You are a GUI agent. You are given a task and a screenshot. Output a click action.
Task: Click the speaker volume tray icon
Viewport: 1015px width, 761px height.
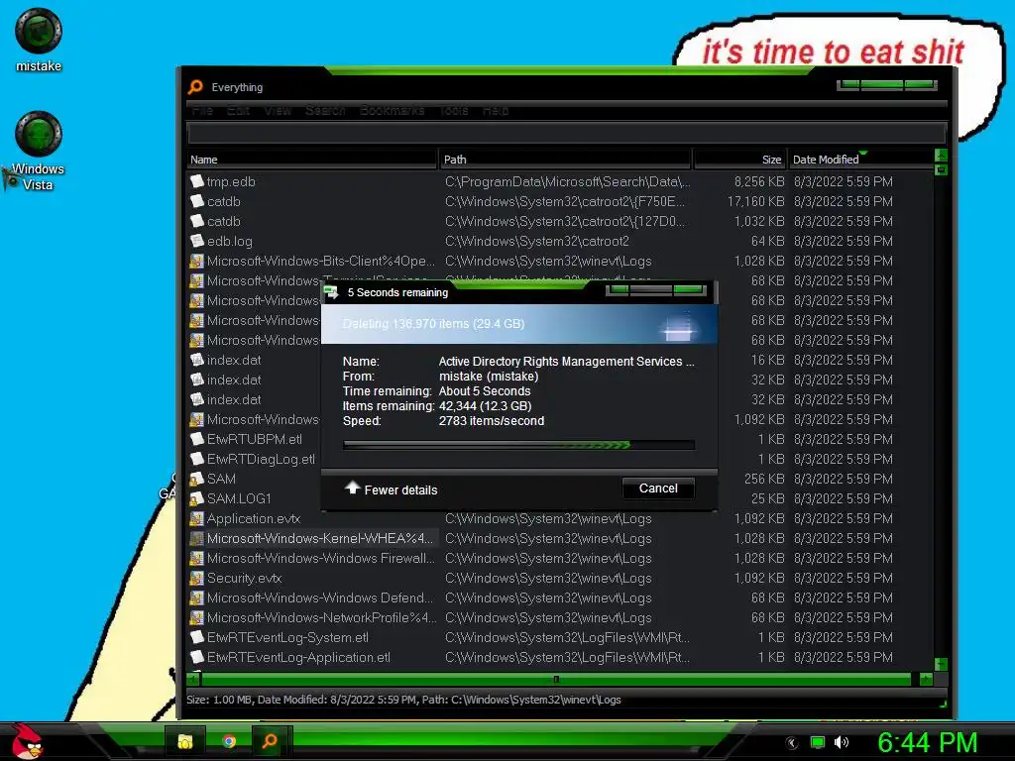(x=841, y=742)
